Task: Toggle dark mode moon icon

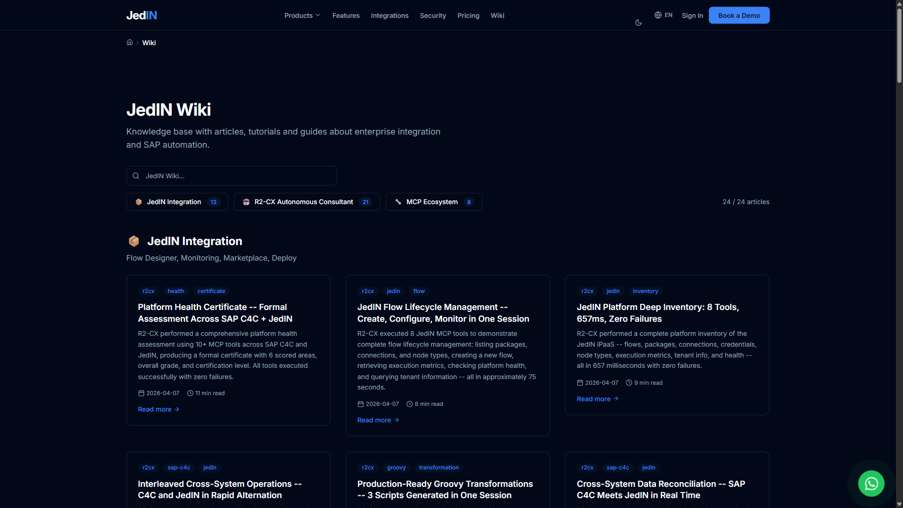Action: point(638,23)
